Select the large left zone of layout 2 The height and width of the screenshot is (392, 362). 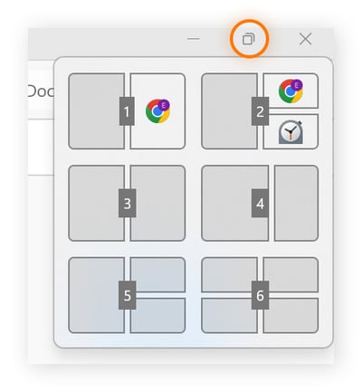[229, 111]
